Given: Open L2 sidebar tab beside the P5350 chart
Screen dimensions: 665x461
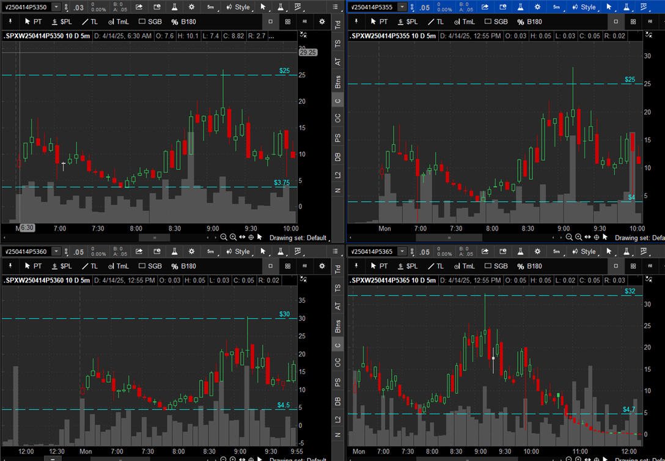Looking at the screenshot, I should tap(337, 175).
